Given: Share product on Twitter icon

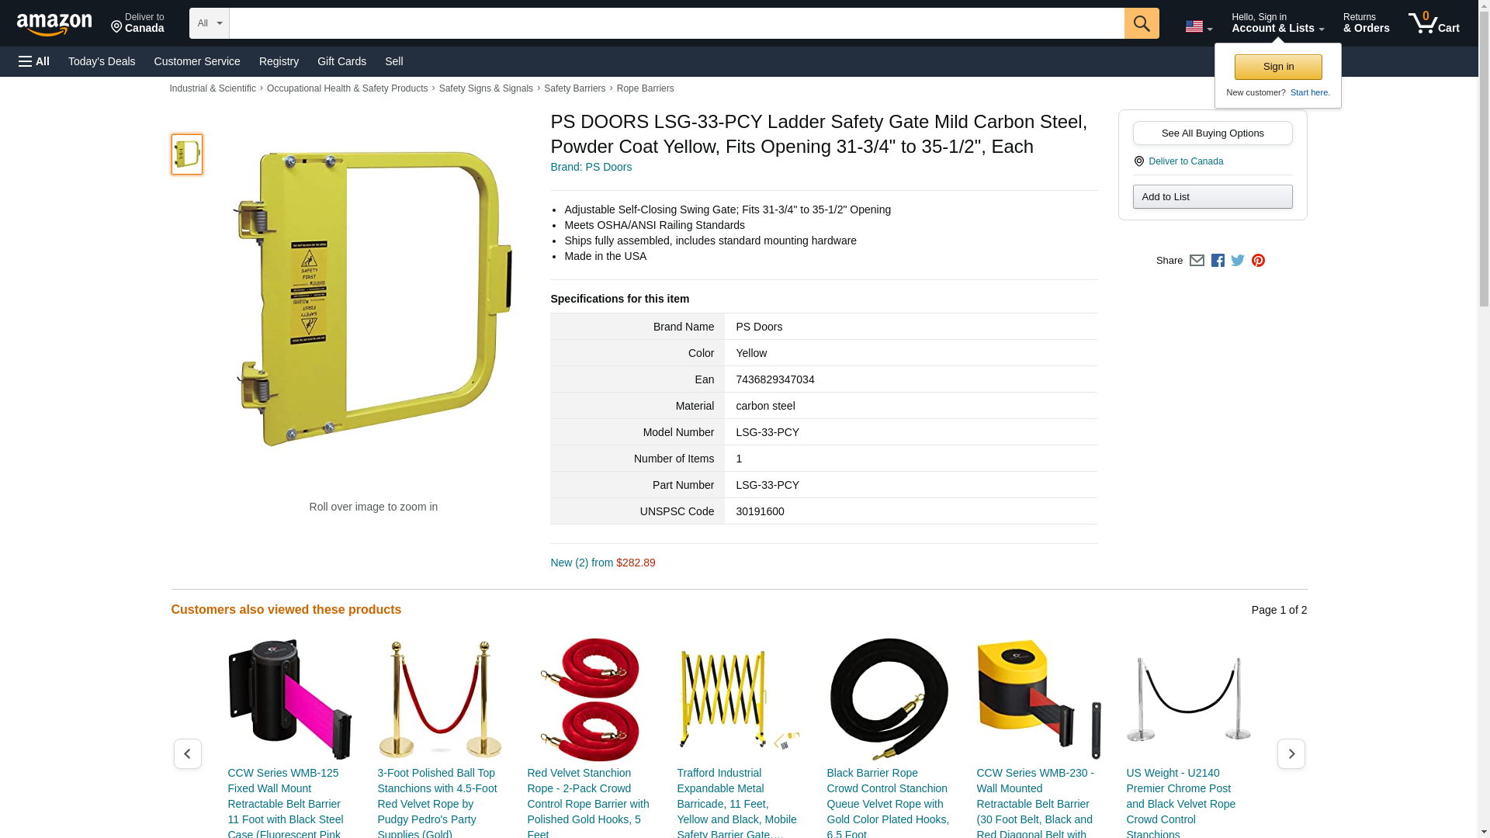Looking at the screenshot, I should tap(1238, 261).
